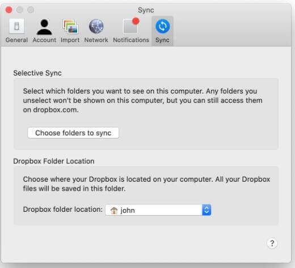The width and height of the screenshot is (295, 268).
Task: Expand the Dropbox folder location dropdown arrows
Action: (206, 210)
